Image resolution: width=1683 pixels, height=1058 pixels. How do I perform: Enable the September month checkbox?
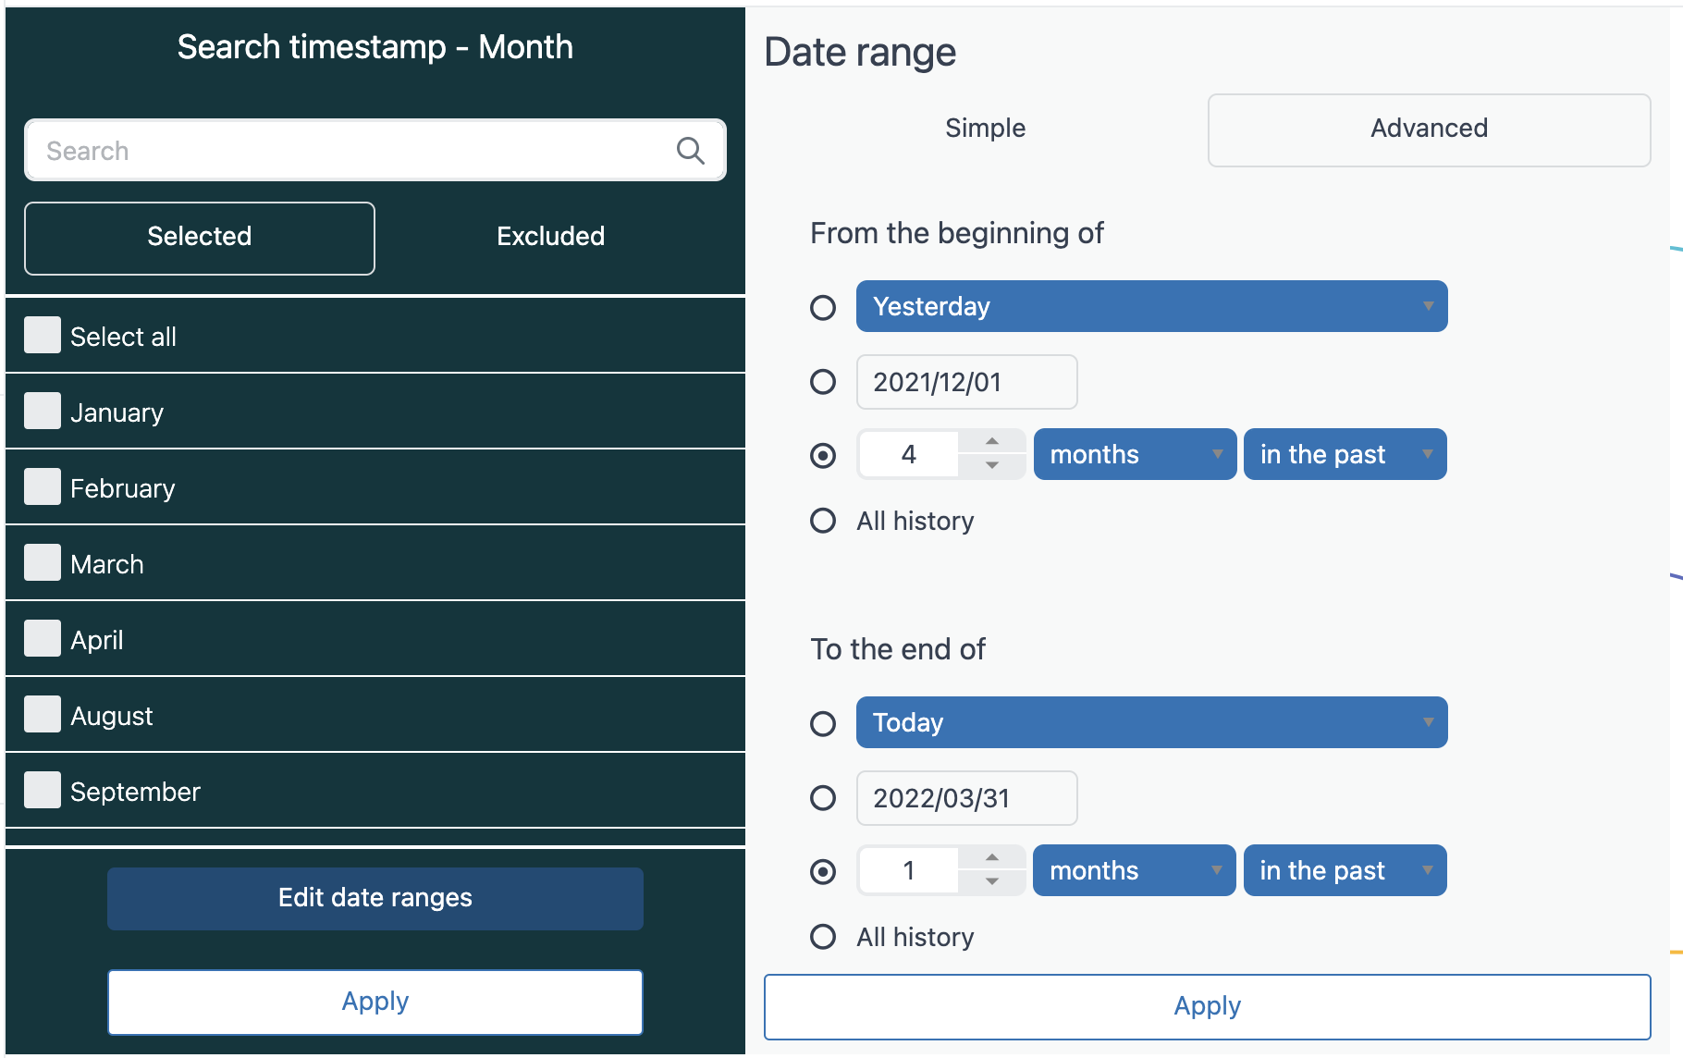pos(43,791)
